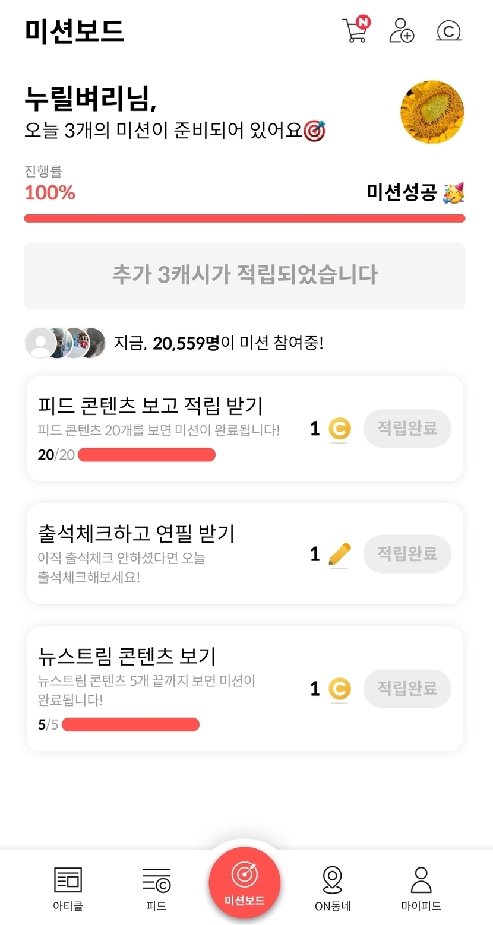Tap the 추가 3캐시가 적립되었습니다 banner
The image size is (493, 925).
[244, 275]
